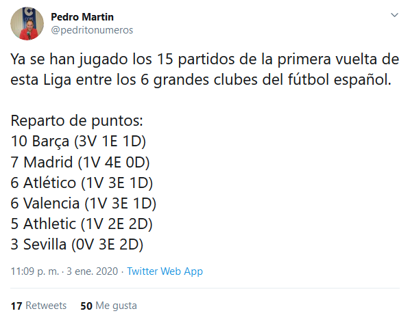Viewport: 410px width, 322px height.
Task: Click the line starting 'Ya se han jugado'
Action: [205, 59]
